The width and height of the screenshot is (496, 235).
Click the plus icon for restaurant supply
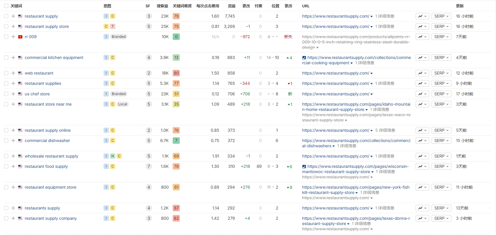point(13,16)
